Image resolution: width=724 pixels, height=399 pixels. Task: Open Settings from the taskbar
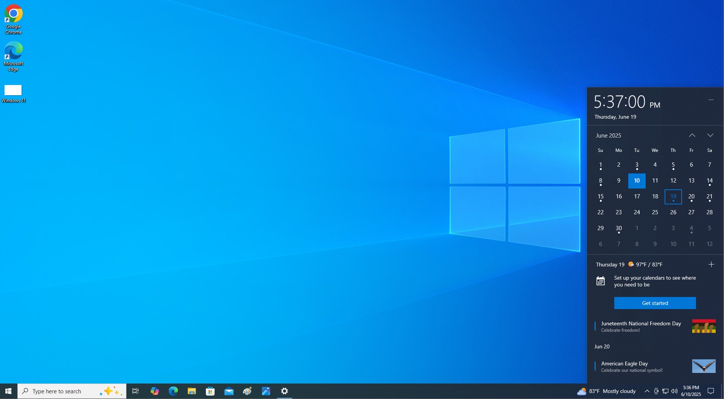[284, 391]
